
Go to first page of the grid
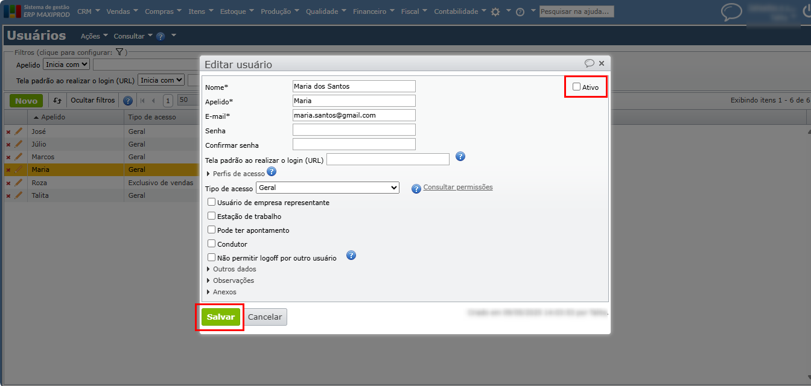(143, 101)
